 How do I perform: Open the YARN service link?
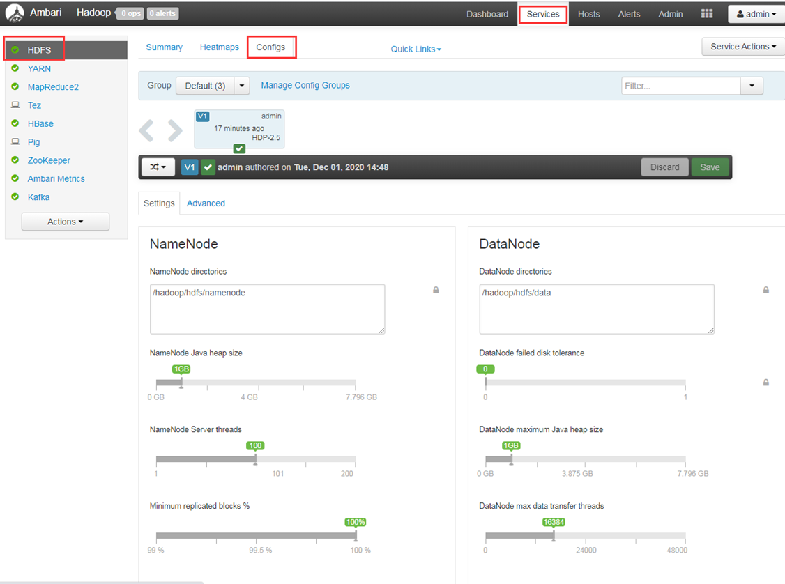39,68
